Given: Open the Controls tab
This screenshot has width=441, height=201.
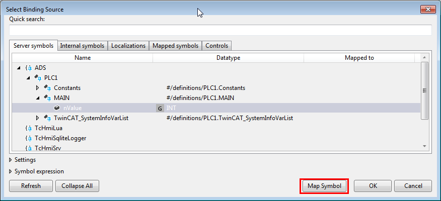Looking at the screenshot, I should coord(217,46).
